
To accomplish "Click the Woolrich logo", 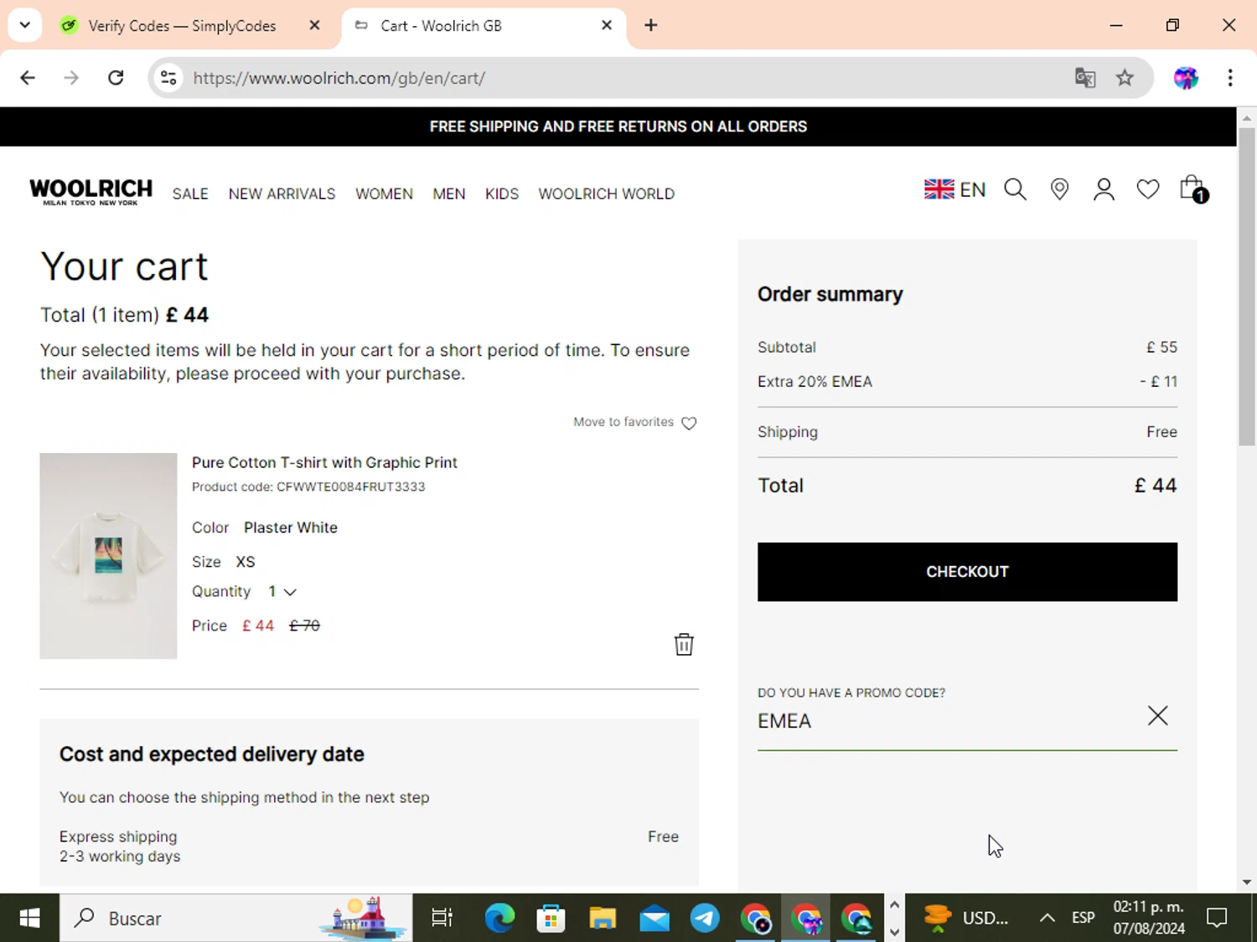I will [x=91, y=192].
